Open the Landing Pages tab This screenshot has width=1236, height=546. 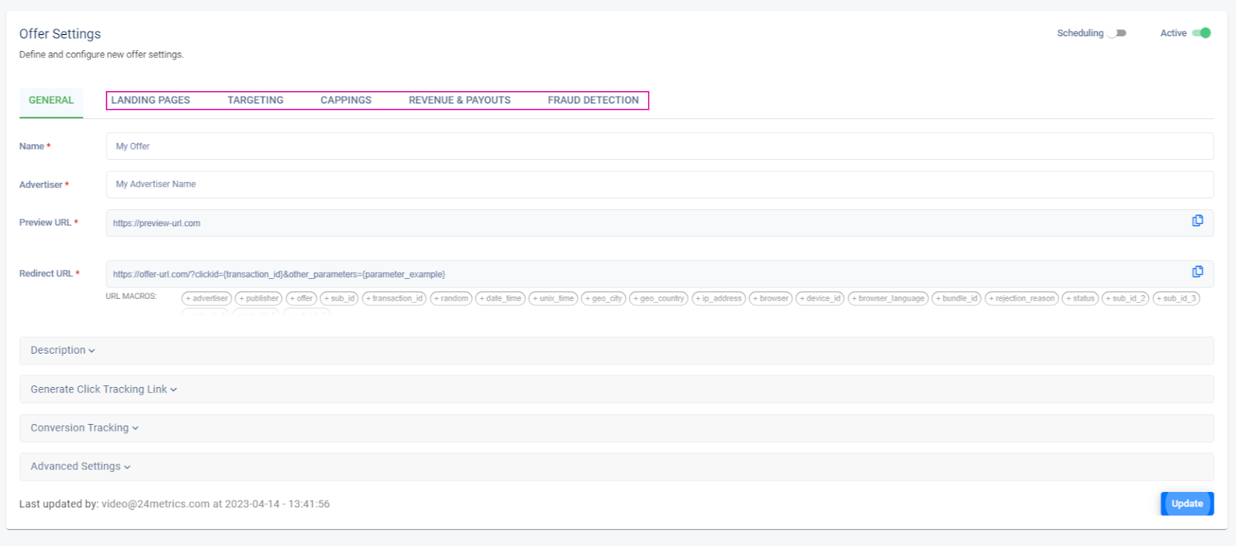click(x=151, y=100)
